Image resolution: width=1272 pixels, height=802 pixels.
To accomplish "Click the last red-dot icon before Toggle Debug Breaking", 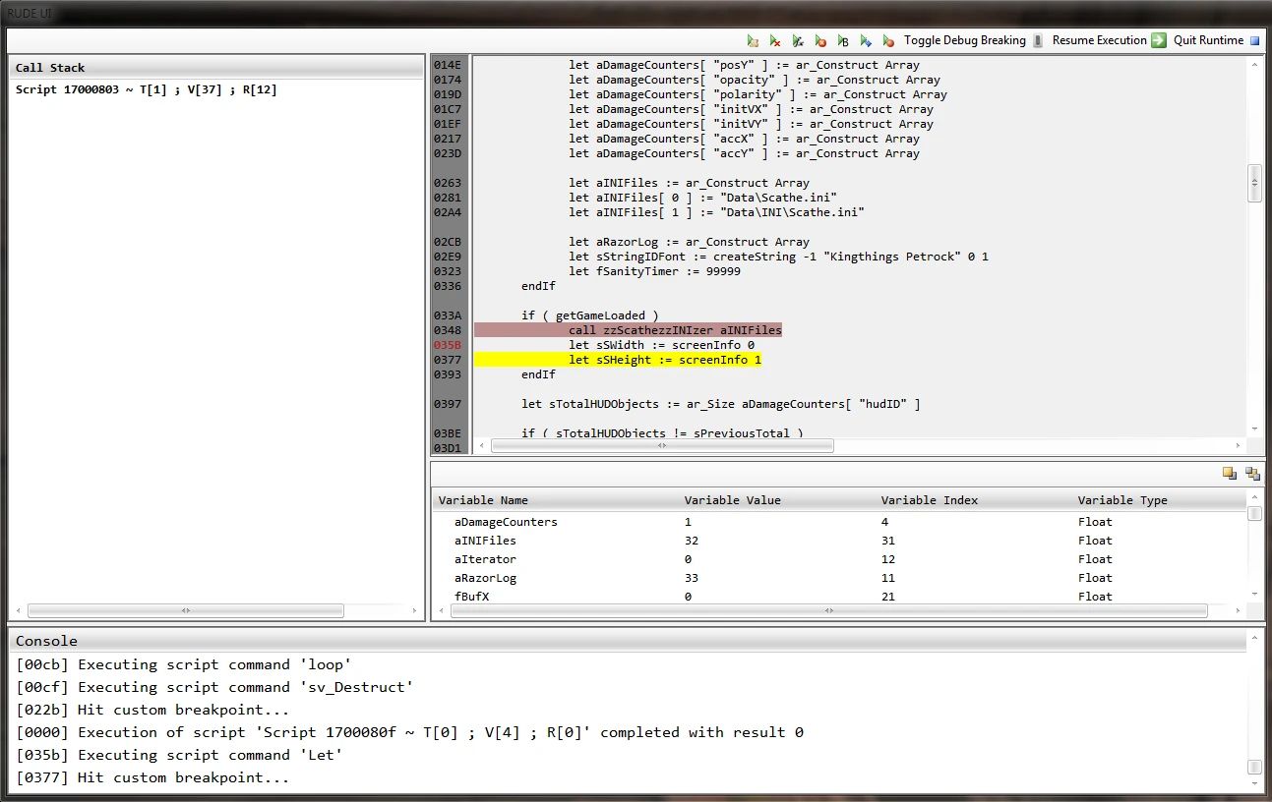I will click(889, 40).
